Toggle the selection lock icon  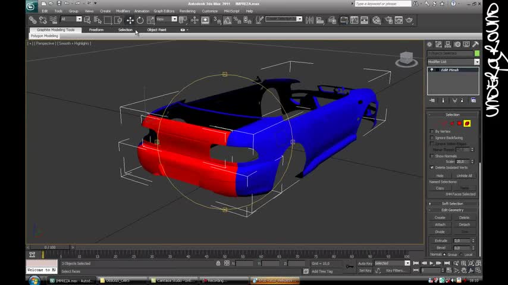(218, 263)
